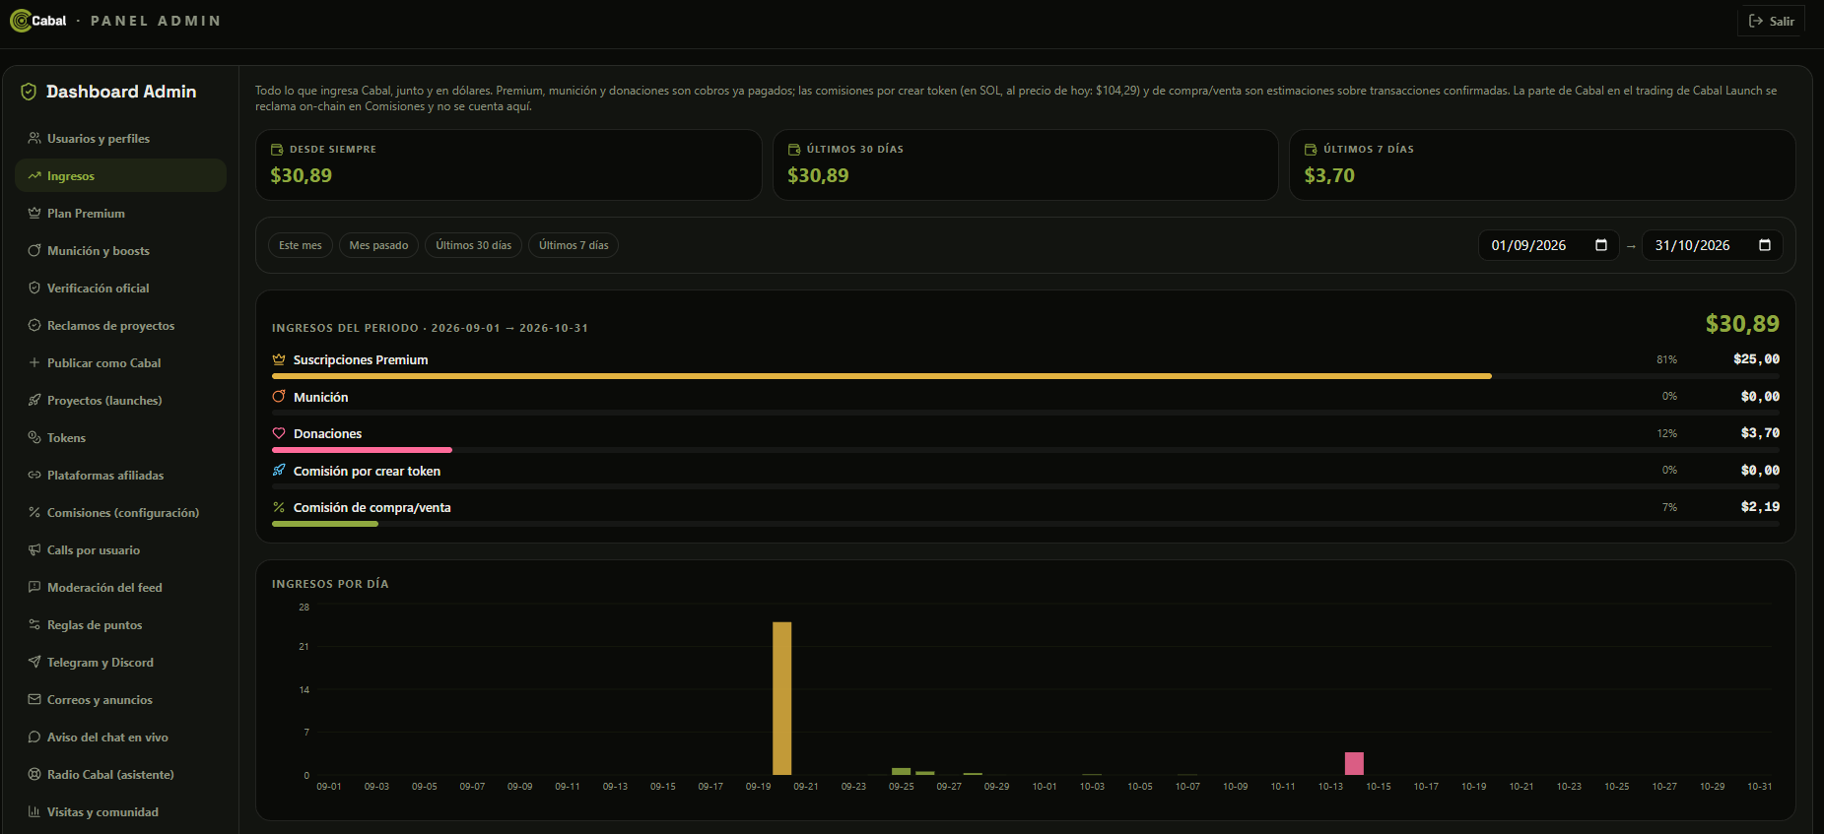
Task: Click the end date field 31/10/2026
Action: [x=1712, y=245]
